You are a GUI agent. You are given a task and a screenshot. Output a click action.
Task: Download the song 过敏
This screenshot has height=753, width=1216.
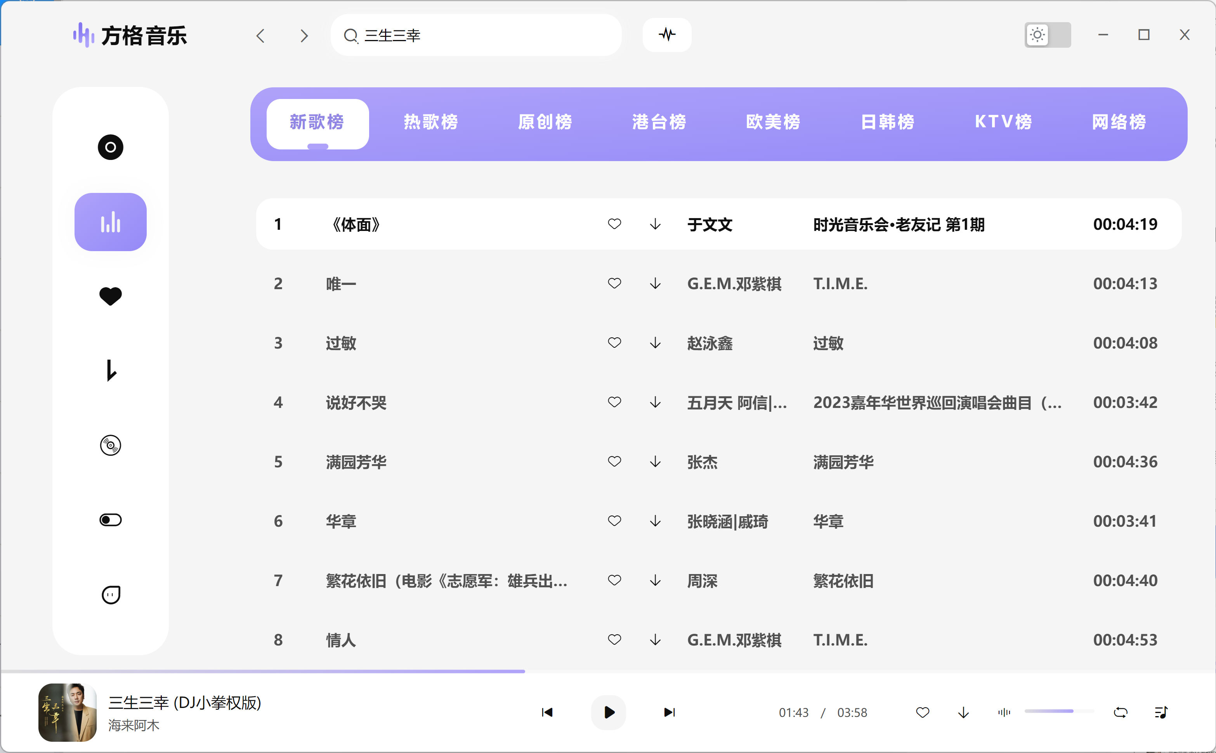(x=655, y=343)
